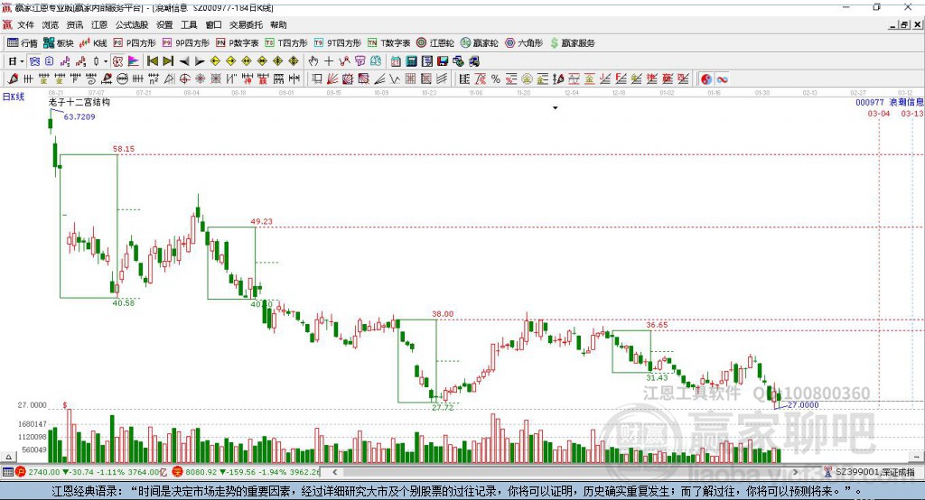
Task: Click the red 沪 index status icon
Action: pos(21,472)
